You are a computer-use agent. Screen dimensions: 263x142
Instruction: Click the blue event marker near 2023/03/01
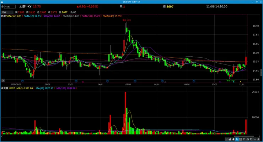tap(23, 81)
